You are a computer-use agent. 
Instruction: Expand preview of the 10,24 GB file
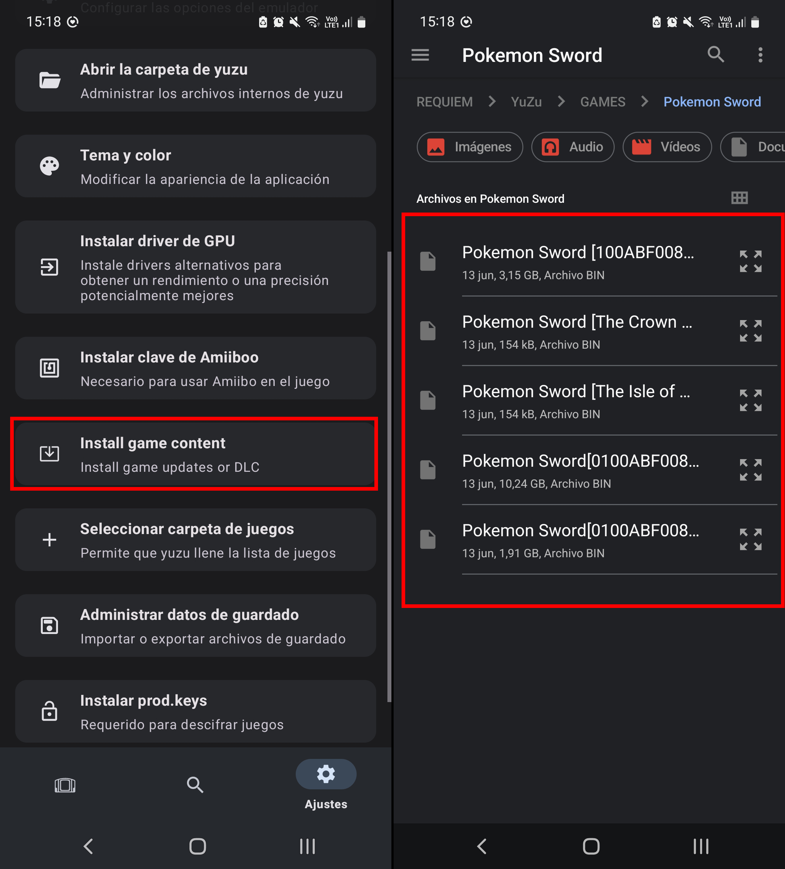point(751,470)
